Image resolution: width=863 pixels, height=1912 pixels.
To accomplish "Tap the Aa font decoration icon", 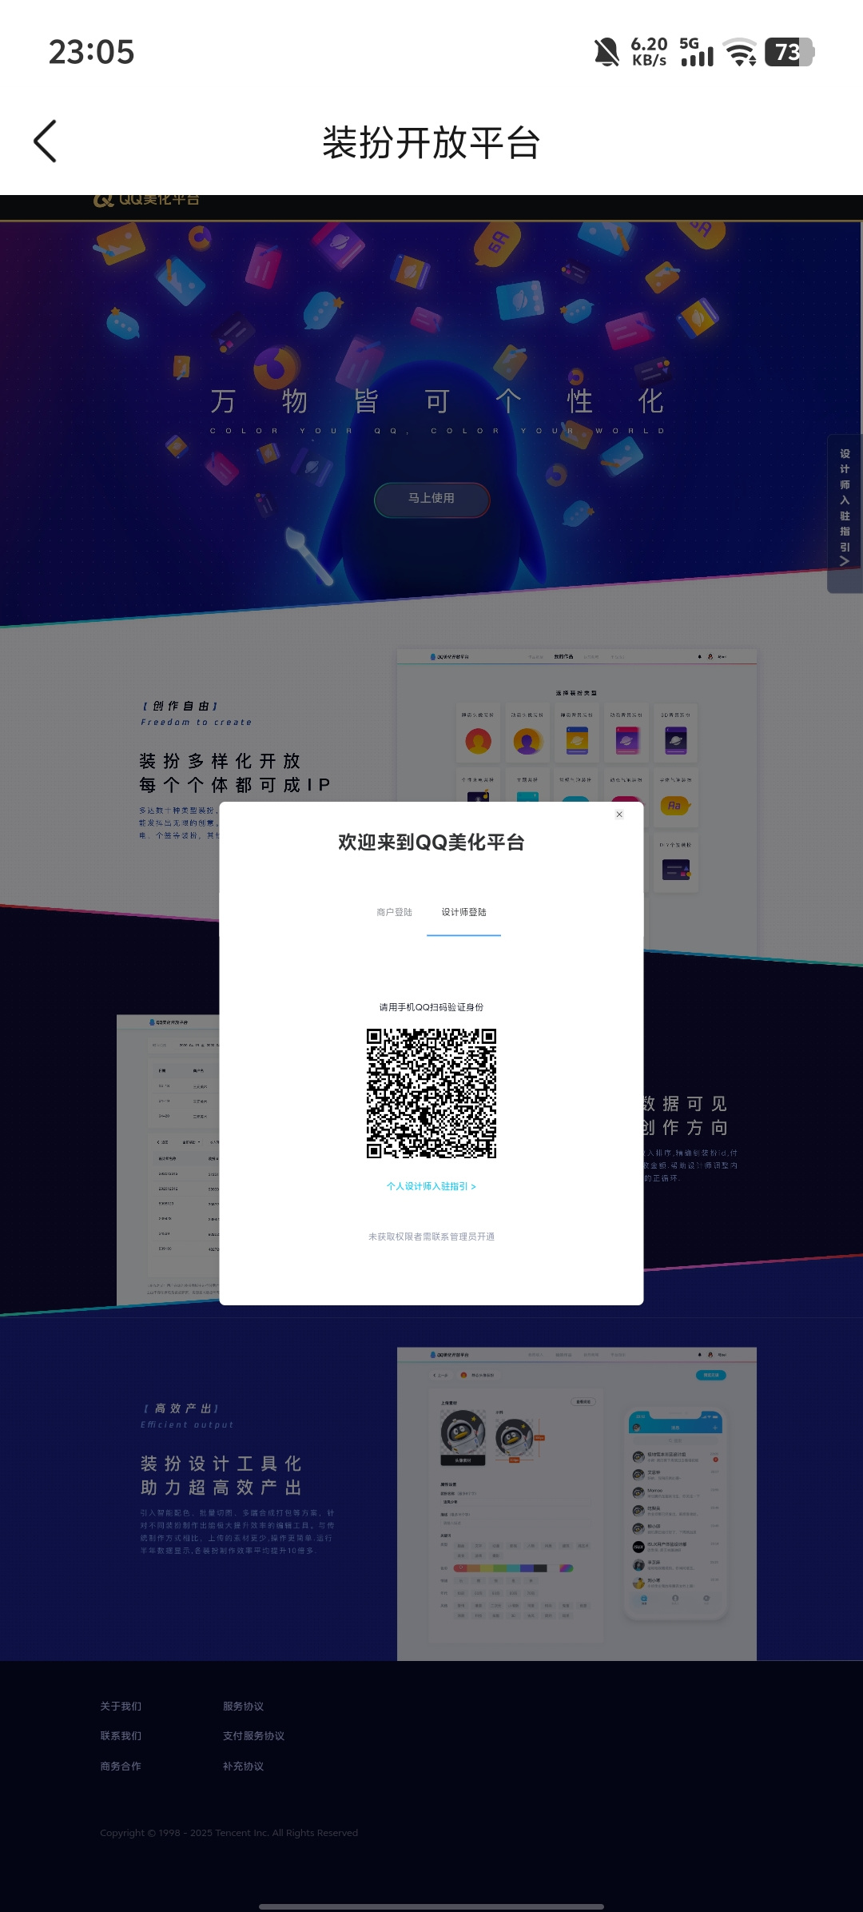I will point(675,806).
